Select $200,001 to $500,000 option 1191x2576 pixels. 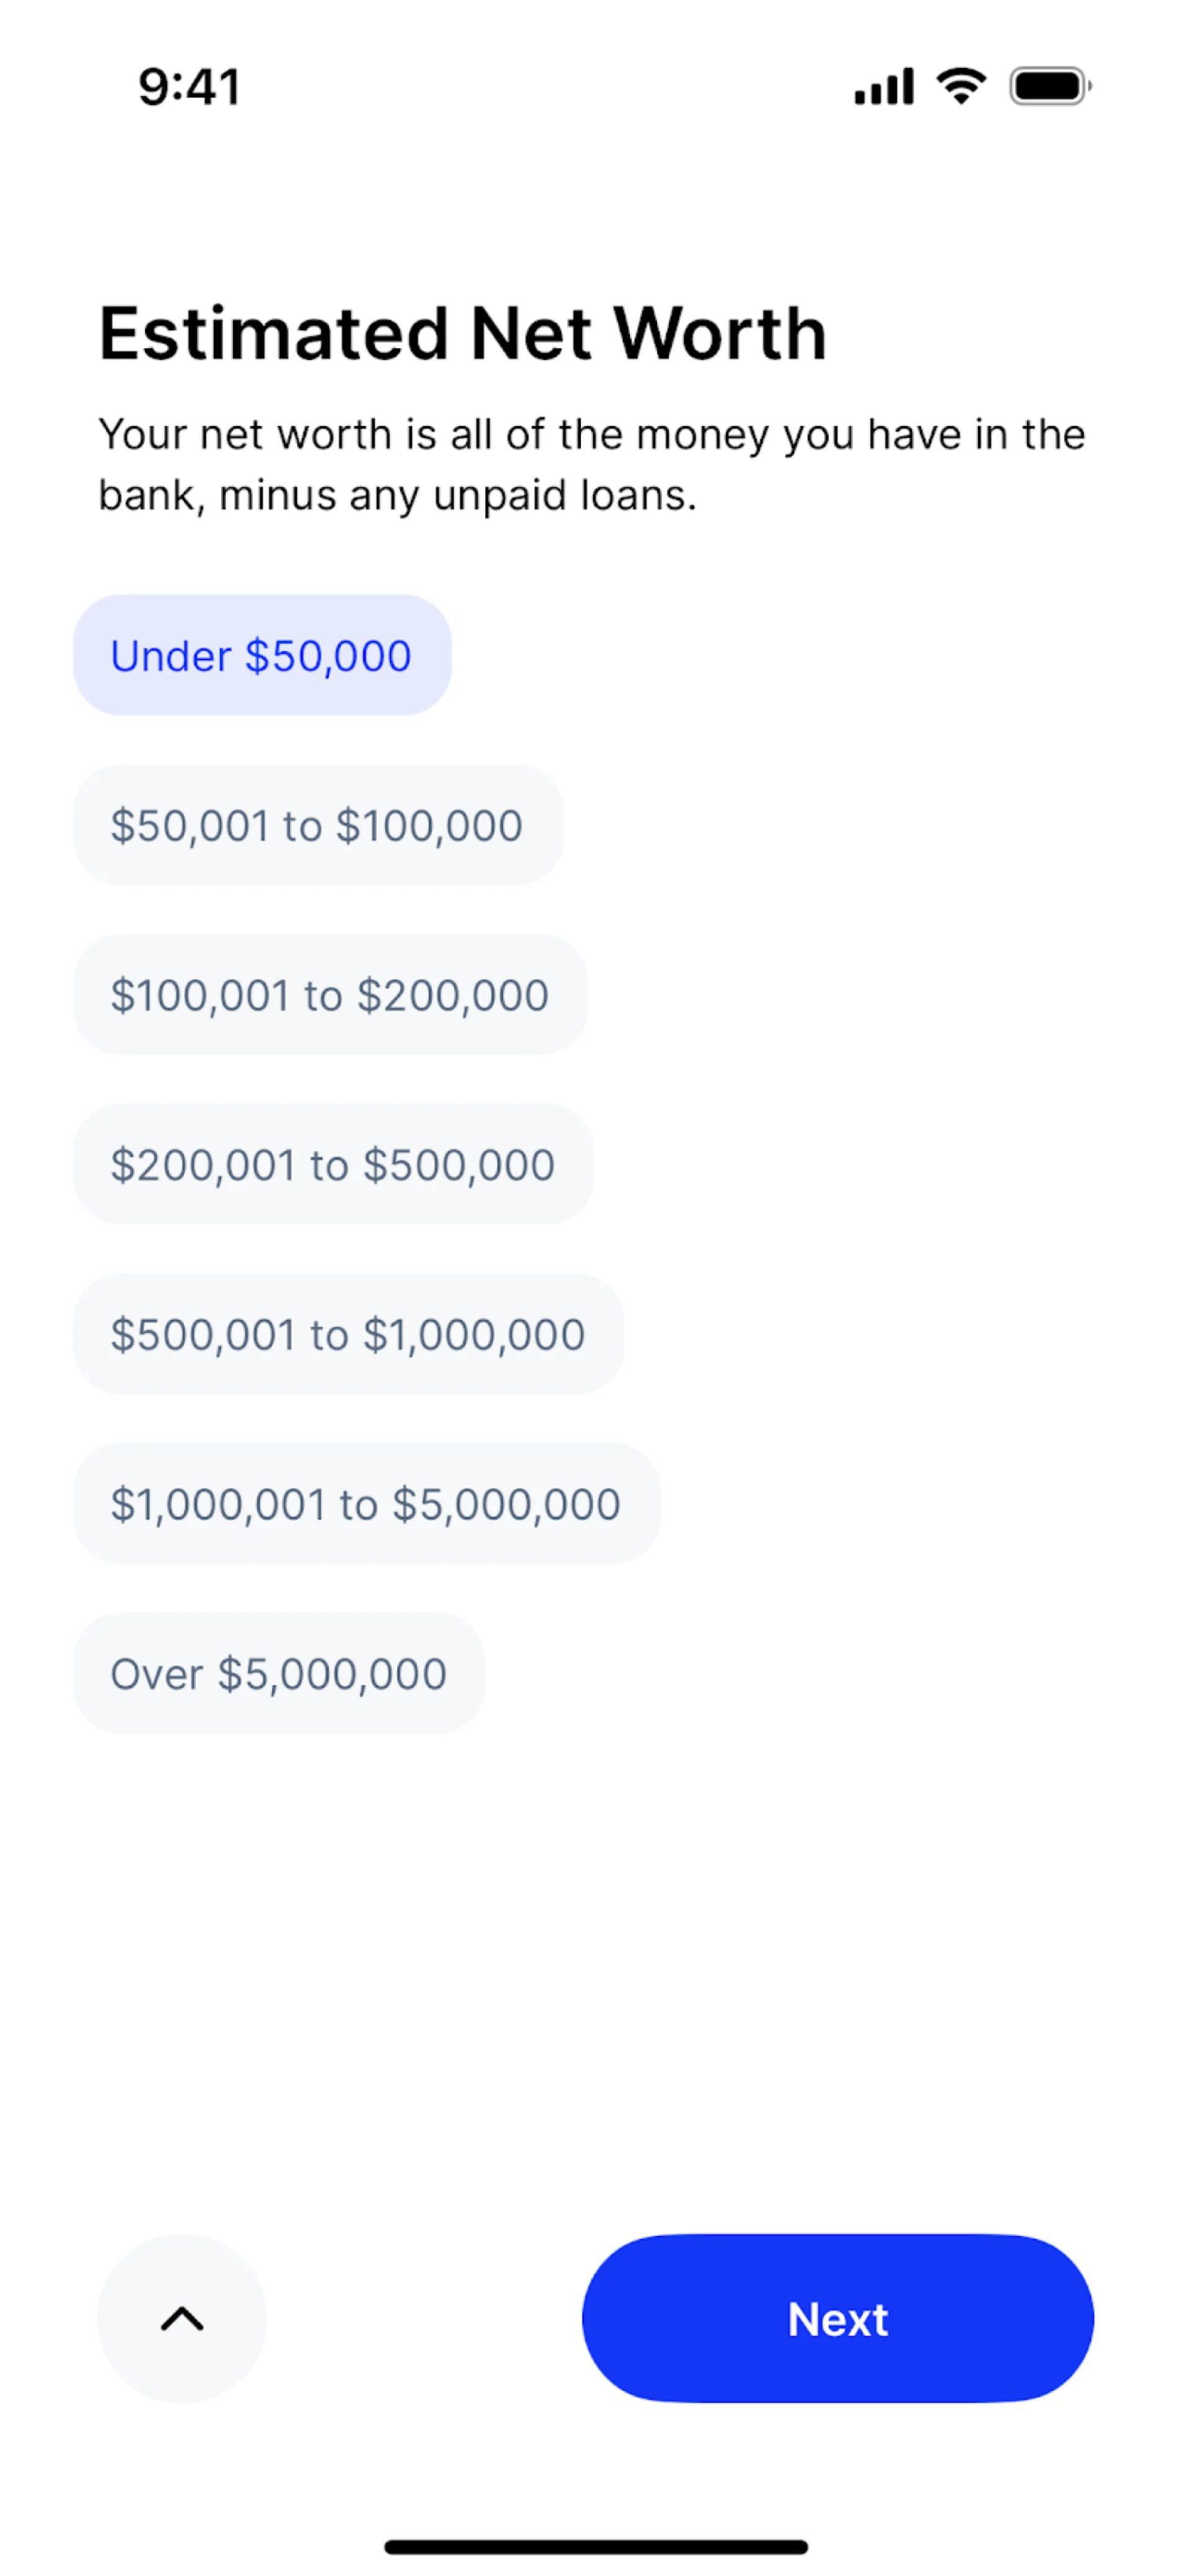[x=333, y=1165]
